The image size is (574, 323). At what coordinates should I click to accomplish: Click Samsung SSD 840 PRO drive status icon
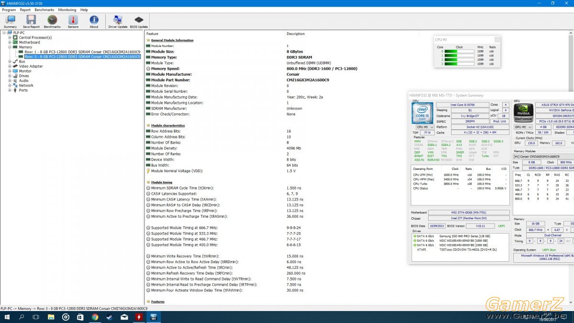click(x=414, y=236)
